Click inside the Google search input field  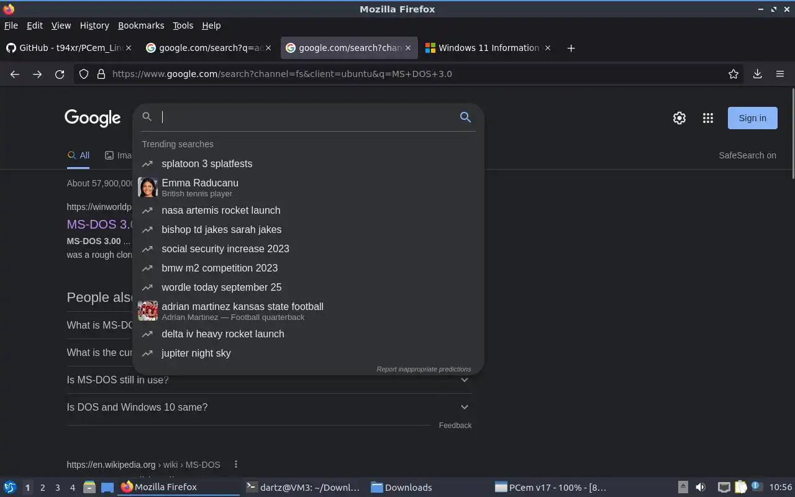307,117
